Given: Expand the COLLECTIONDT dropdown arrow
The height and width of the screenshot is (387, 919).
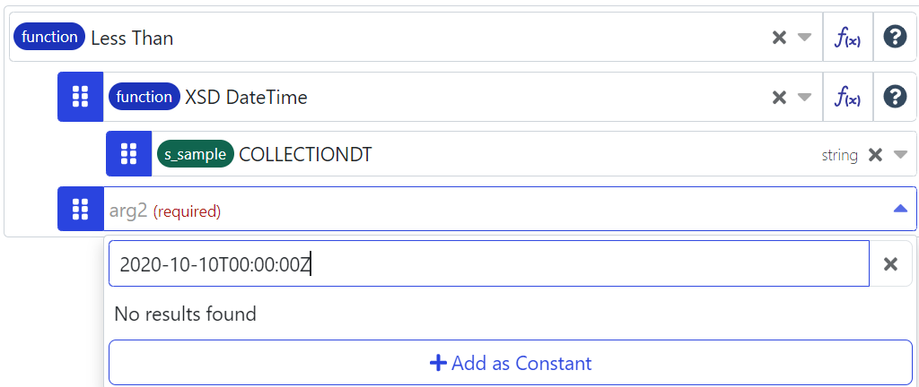Looking at the screenshot, I should (x=900, y=154).
